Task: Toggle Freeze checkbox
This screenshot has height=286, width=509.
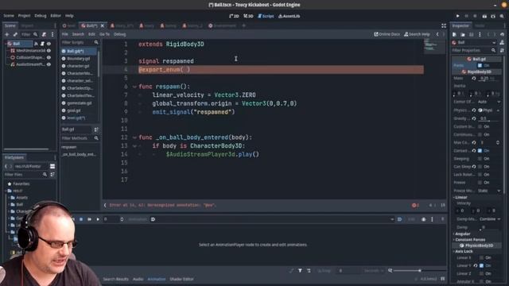Action: pyautogui.click(x=480, y=183)
